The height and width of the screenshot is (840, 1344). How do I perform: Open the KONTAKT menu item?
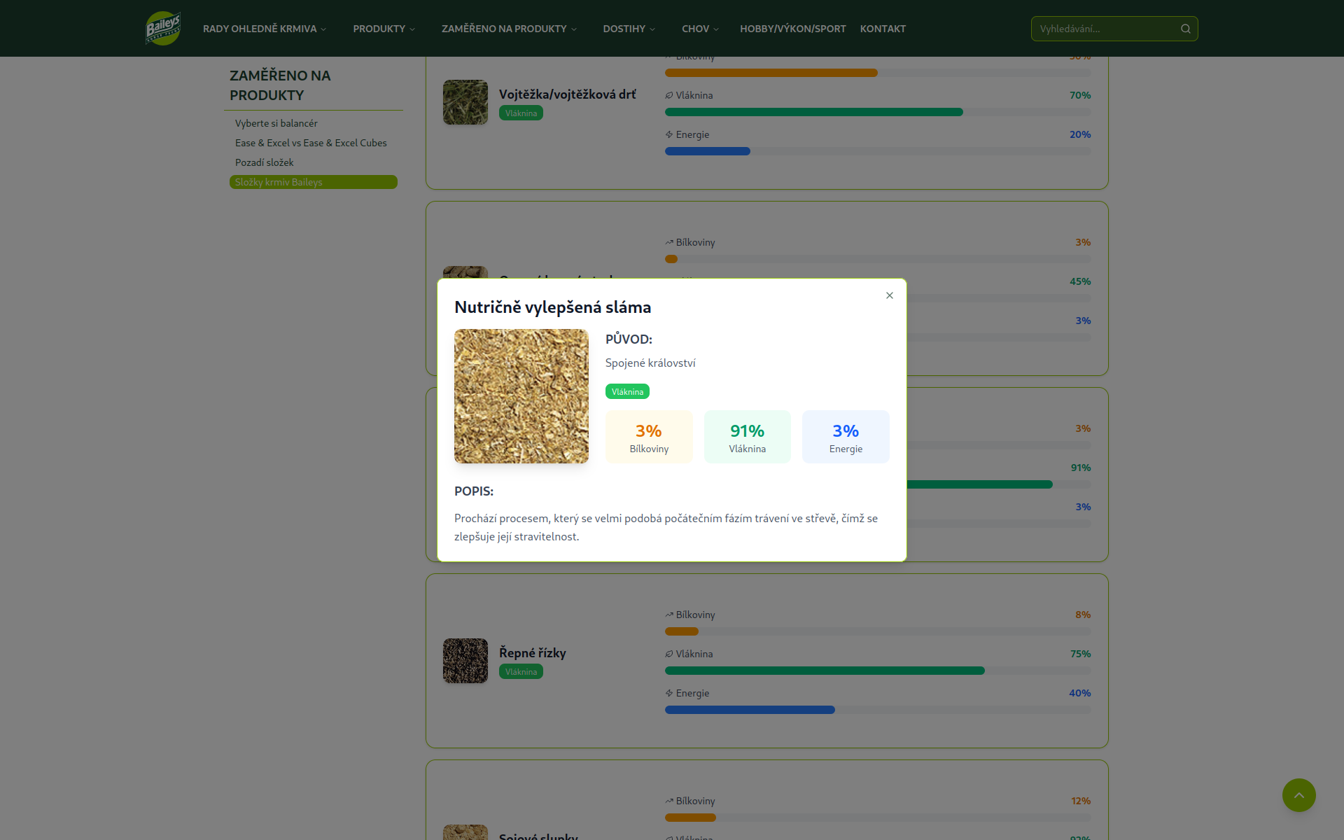(x=883, y=29)
